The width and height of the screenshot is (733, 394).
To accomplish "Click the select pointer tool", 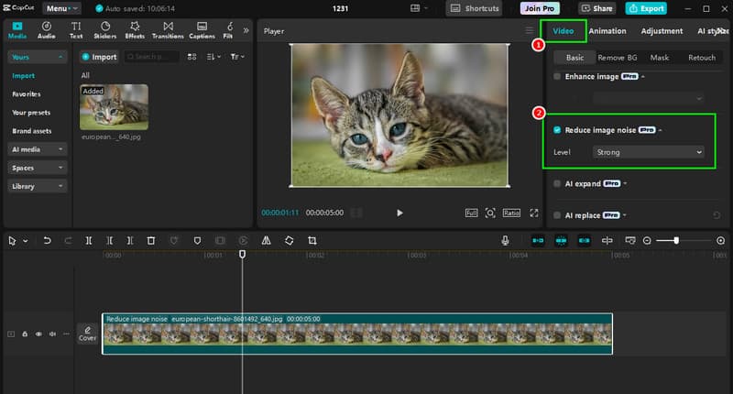I will pyautogui.click(x=12, y=241).
